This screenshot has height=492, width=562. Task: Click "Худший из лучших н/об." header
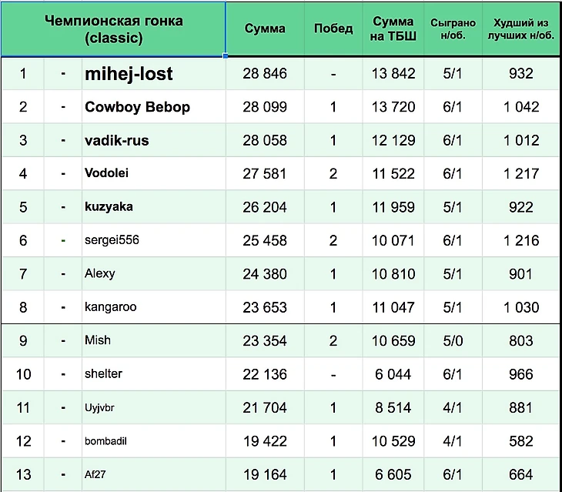click(521, 29)
